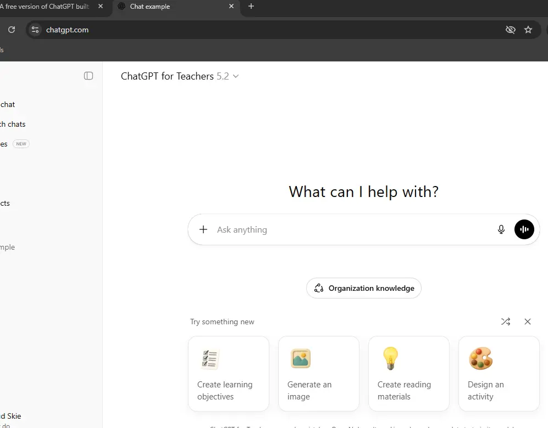Click the lightbulb icon on reading materials card
This screenshot has width=548, height=428.
point(390,358)
